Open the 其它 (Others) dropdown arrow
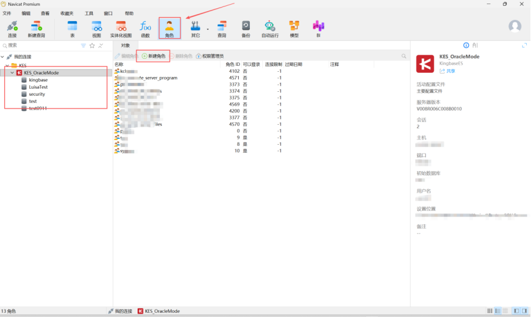Screen dimensions: 531x317 click(208, 29)
